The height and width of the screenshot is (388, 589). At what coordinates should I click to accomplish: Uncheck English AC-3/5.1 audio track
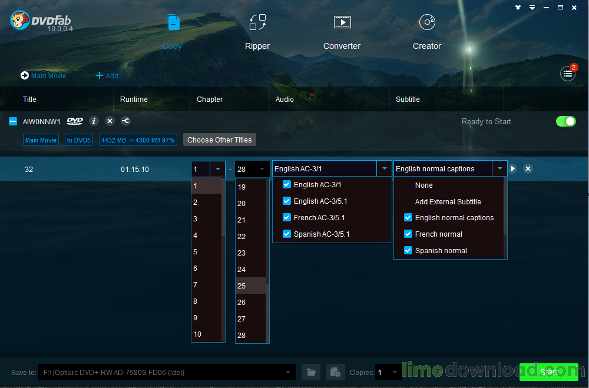click(287, 201)
